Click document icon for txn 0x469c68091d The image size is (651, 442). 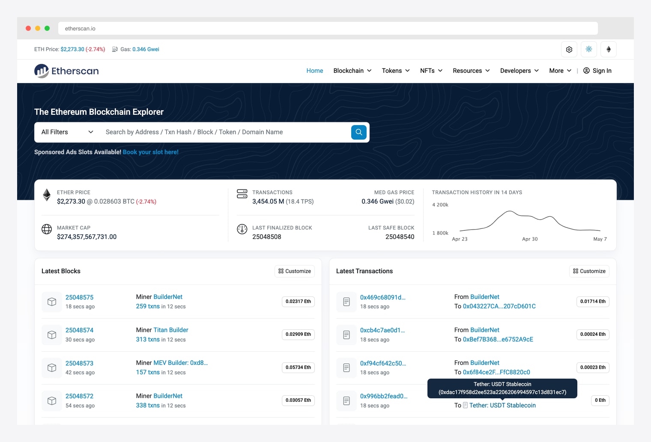(x=346, y=302)
